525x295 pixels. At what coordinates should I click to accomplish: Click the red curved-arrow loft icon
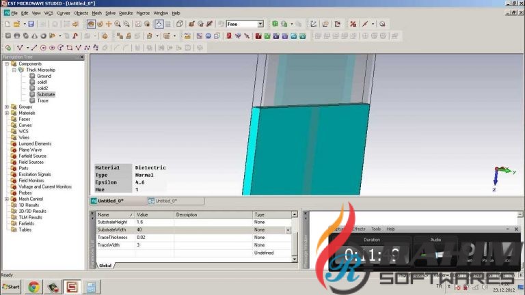75,36
